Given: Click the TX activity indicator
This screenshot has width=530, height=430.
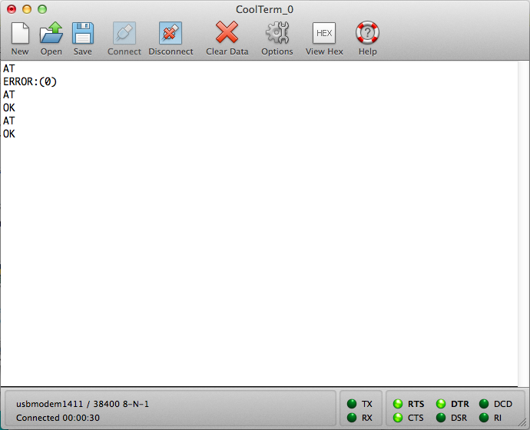Looking at the screenshot, I should coord(352,404).
